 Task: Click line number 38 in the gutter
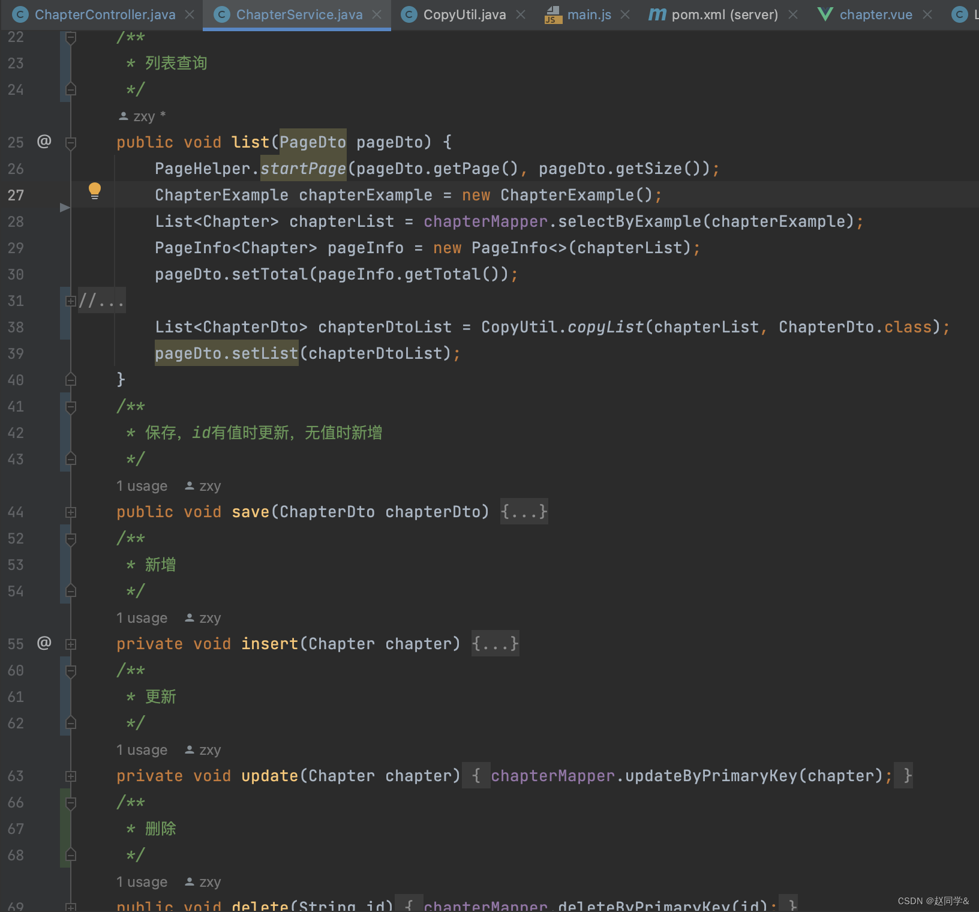(x=16, y=327)
